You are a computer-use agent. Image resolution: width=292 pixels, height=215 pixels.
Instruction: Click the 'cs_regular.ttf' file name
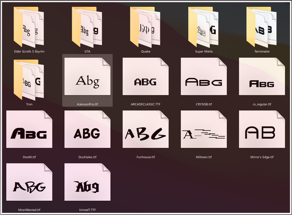(x=262, y=105)
